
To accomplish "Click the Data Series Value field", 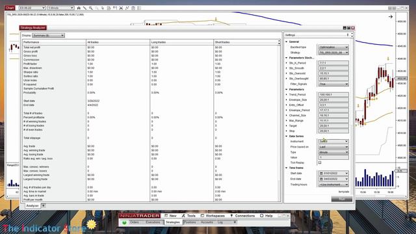I will 333,157.
